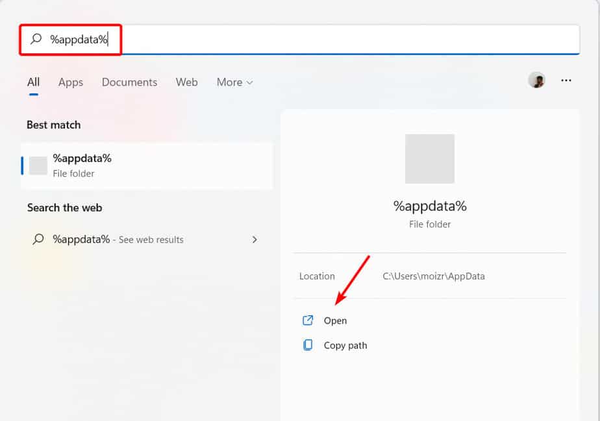This screenshot has width=600, height=421.
Task: Click %appdata% See web results entry
Action: (x=147, y=239)
